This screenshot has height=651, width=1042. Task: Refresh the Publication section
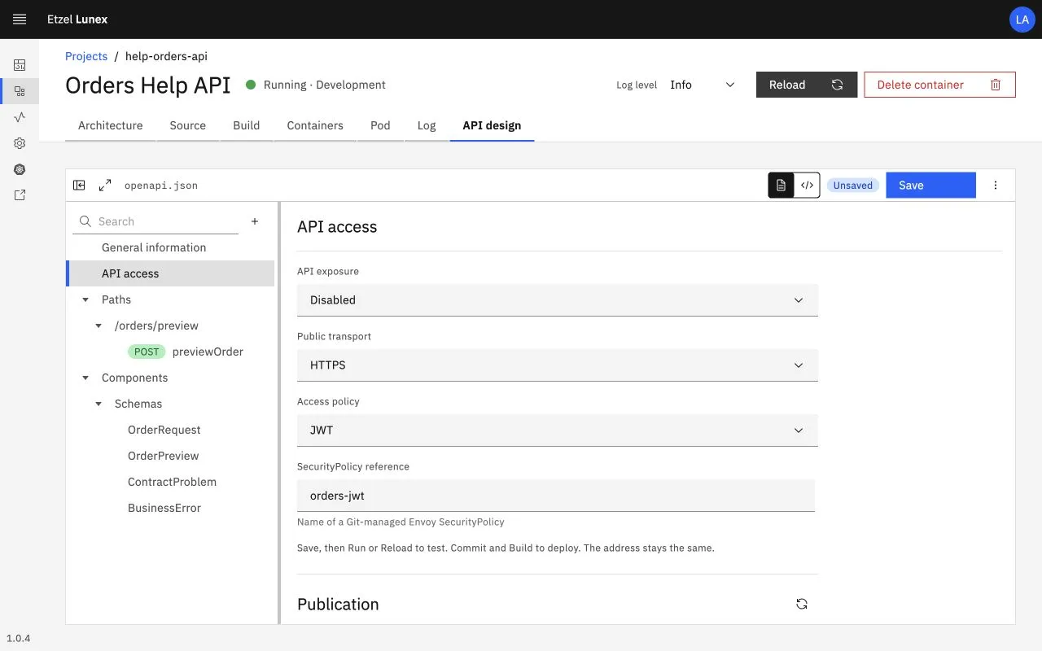click(802, 604)
